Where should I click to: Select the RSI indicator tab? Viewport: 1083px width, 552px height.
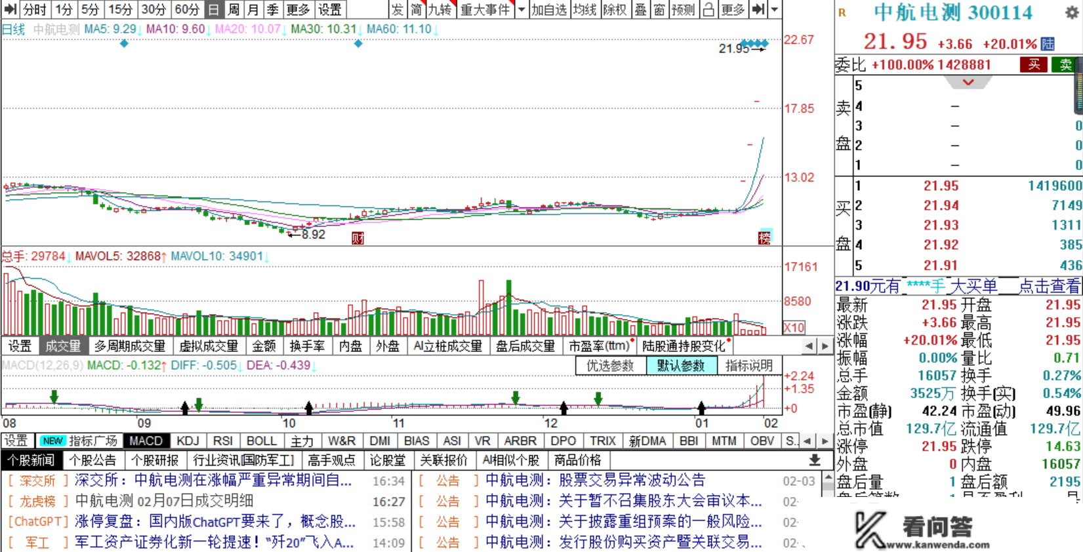click(x=223, y=441)
